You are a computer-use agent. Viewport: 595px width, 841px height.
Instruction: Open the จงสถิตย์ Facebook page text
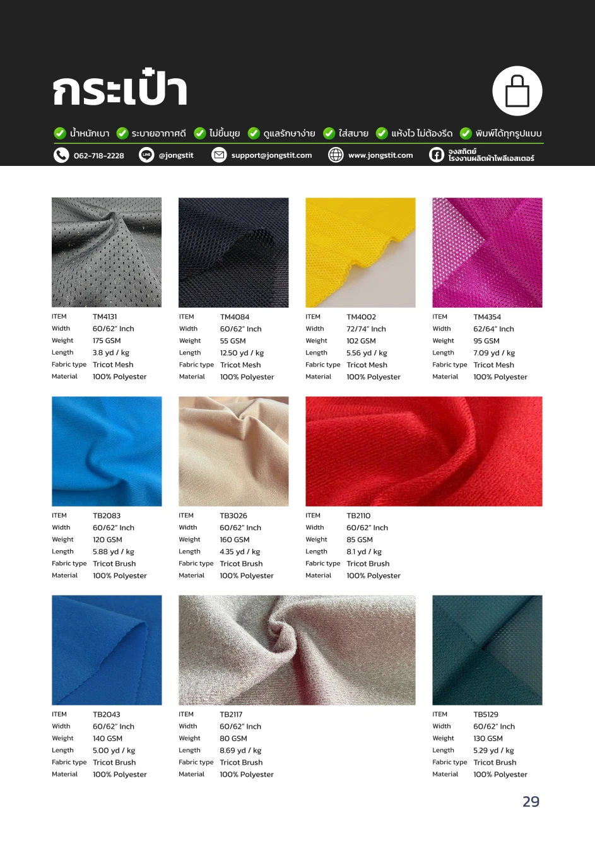pyautogui.click(x=462, y=151)
